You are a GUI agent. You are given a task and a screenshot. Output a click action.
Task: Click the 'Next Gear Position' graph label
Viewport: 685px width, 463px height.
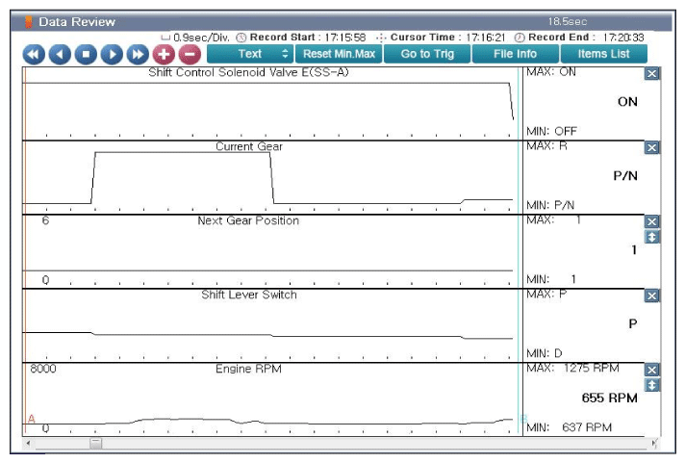click(x=248, y=220)
